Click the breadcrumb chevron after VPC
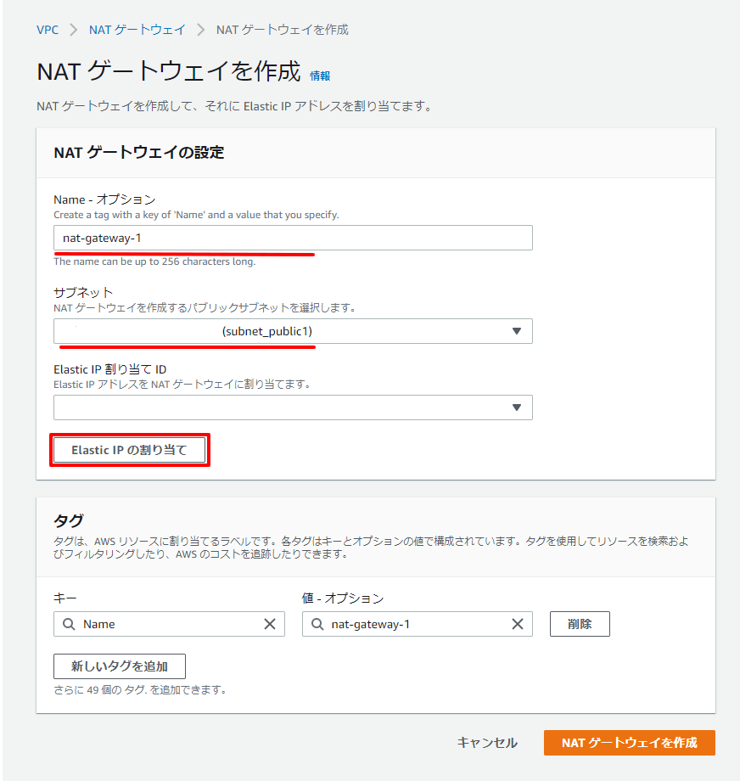Image resolution: width=740 pixels, height=781 pixels. (x=74, y=30)
